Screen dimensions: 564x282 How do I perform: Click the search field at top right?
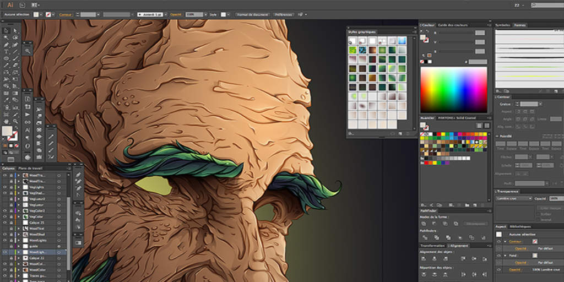(547, 5)
